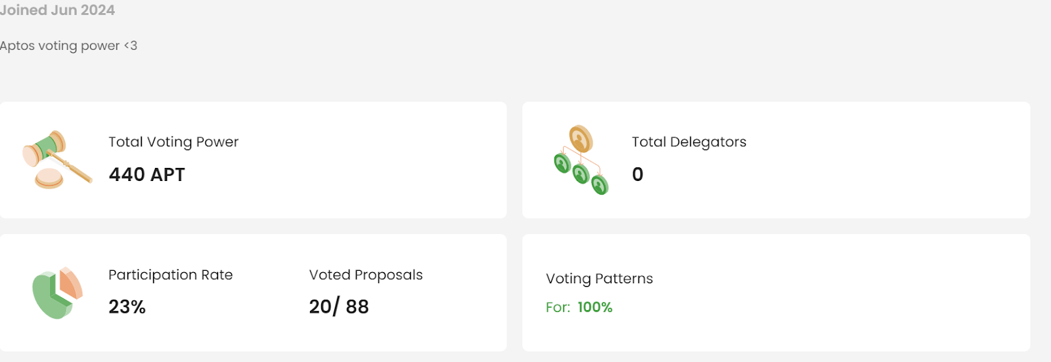Click the Total Delegators card background
This screenshot has width=1051, height=362.
click(x=776, y=160)
